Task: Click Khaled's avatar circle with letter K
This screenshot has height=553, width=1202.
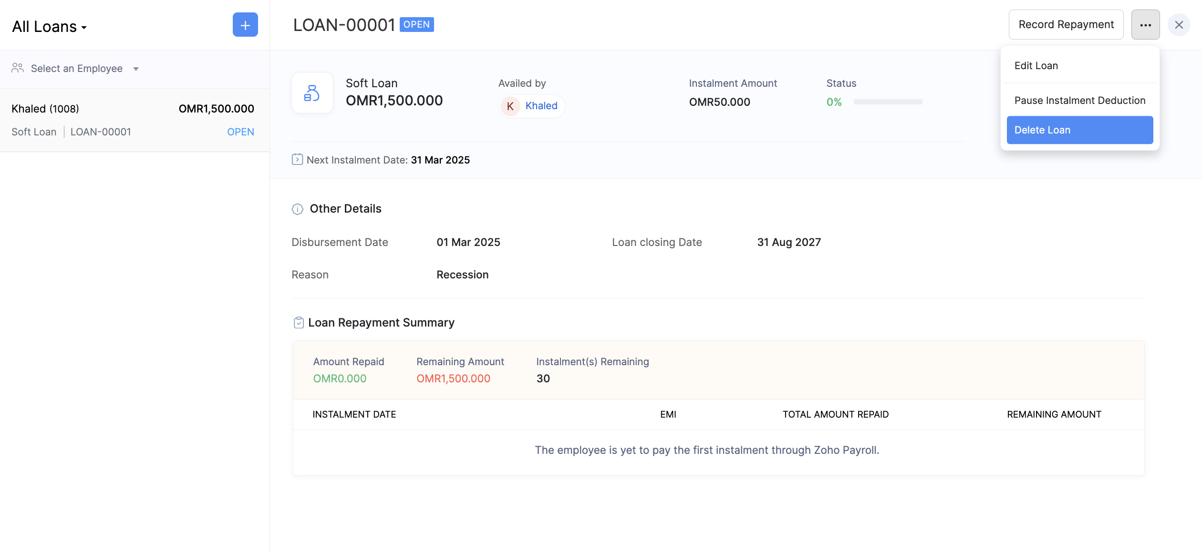Action: point(510,106)
